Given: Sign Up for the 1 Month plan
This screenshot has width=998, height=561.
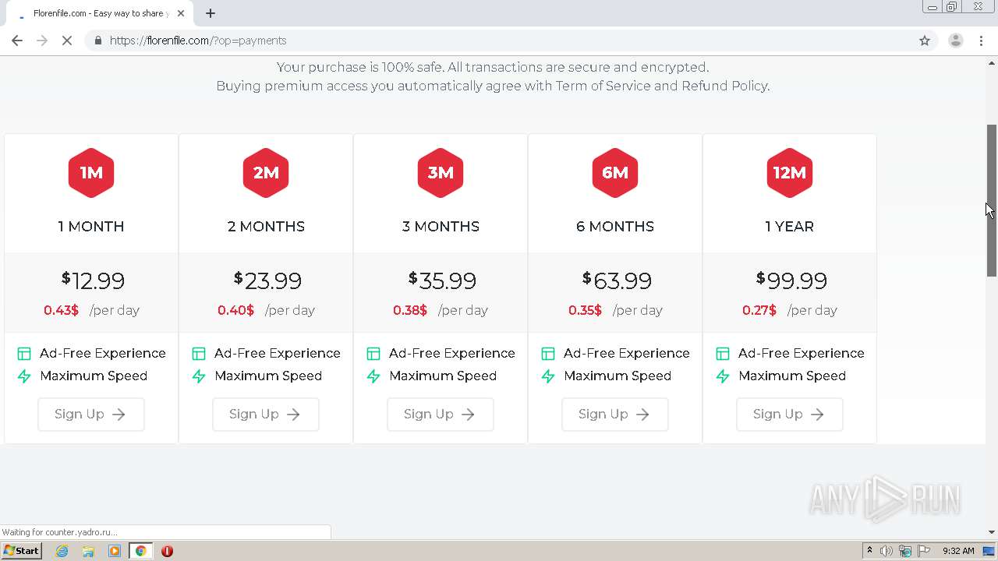Looking at the screenshot, I should [x=91, y=415].
